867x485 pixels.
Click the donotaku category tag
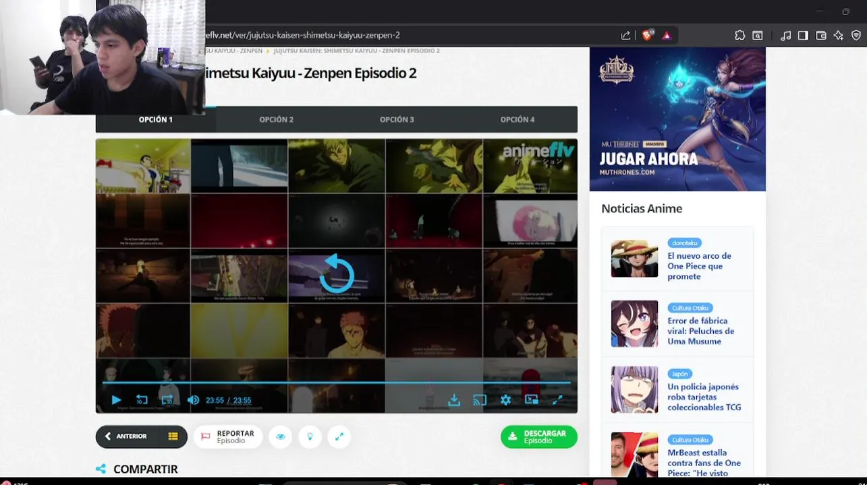tap(684, 243)
